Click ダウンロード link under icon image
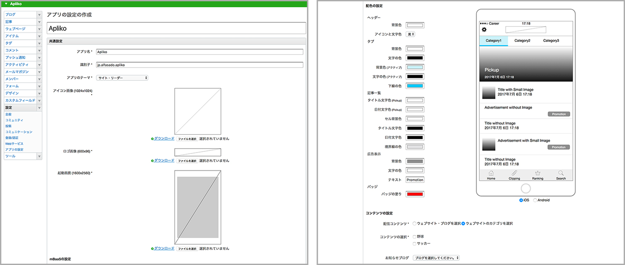This screenshot has width=625, height=265. [164, 138]
